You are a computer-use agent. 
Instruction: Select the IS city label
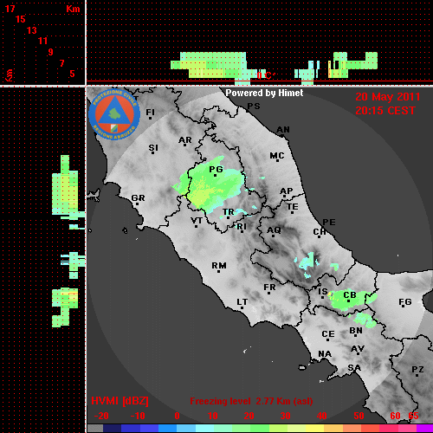tap(323, 292)
